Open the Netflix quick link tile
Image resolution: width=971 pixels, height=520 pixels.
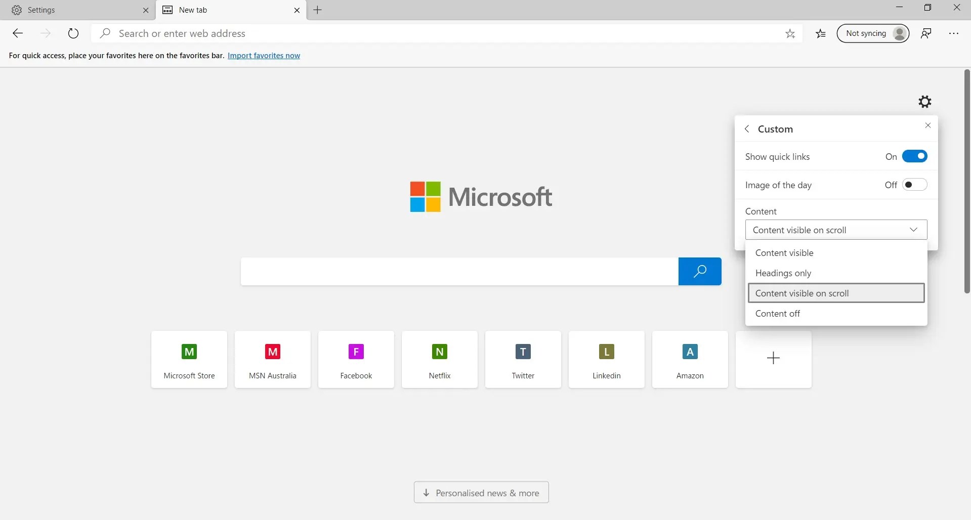[x=439, y=359]
